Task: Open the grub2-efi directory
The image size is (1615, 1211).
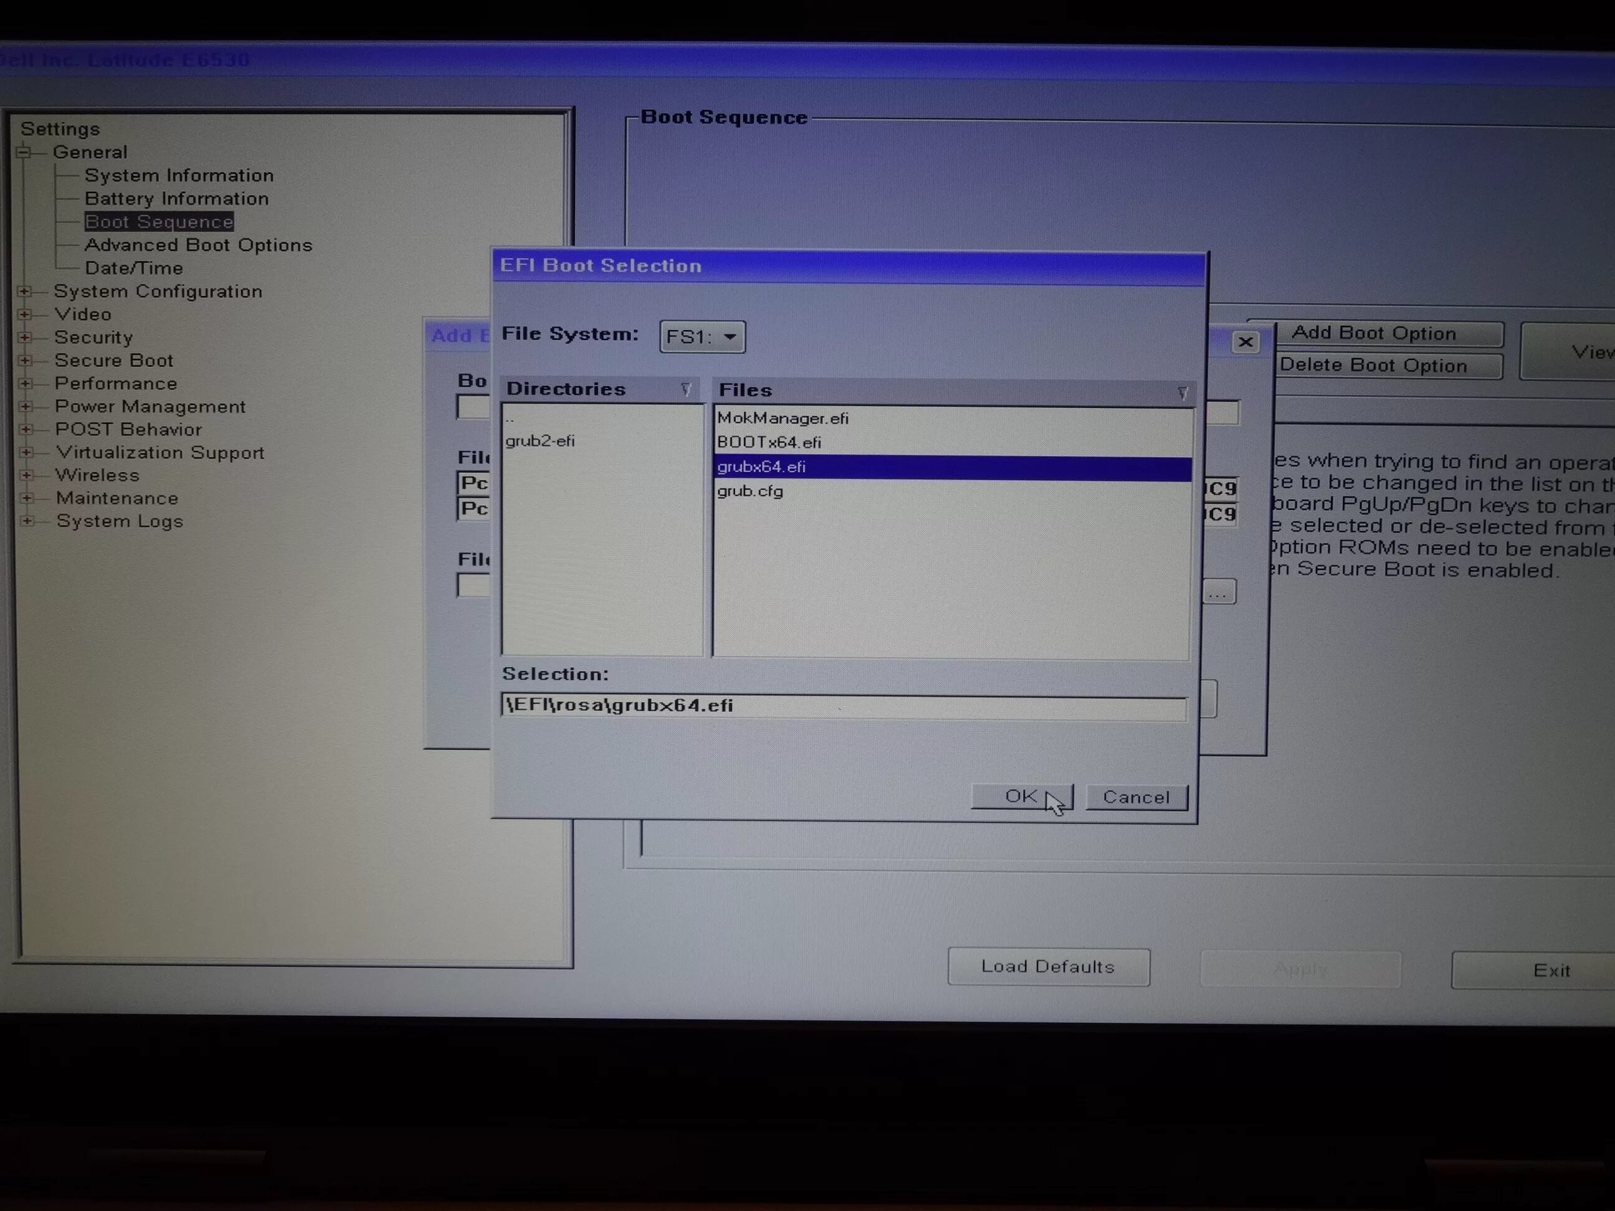Action: [x=540, y=441]
